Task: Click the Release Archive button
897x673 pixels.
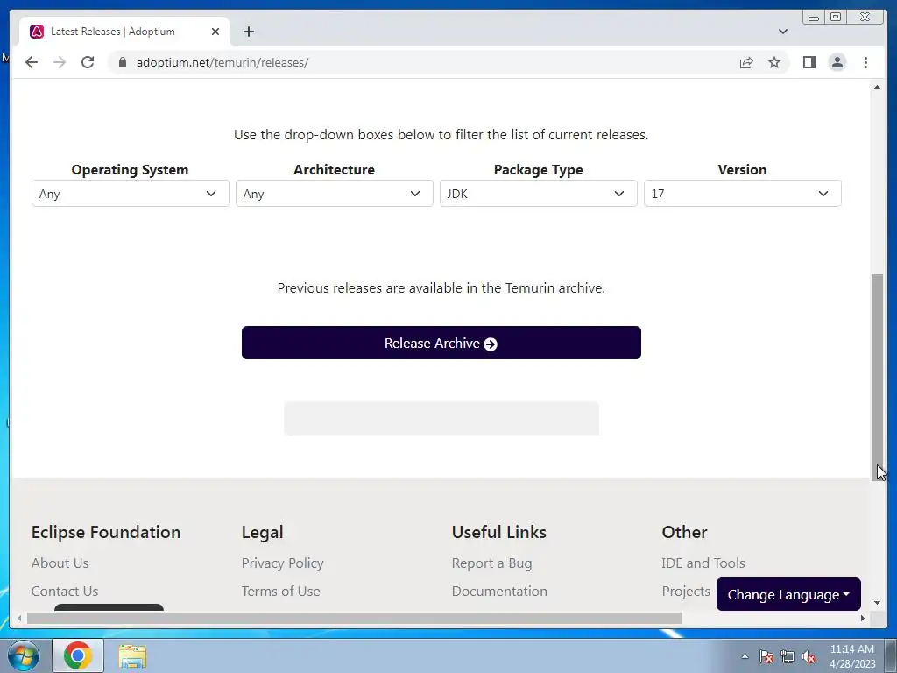Action: tap(441, 343)
